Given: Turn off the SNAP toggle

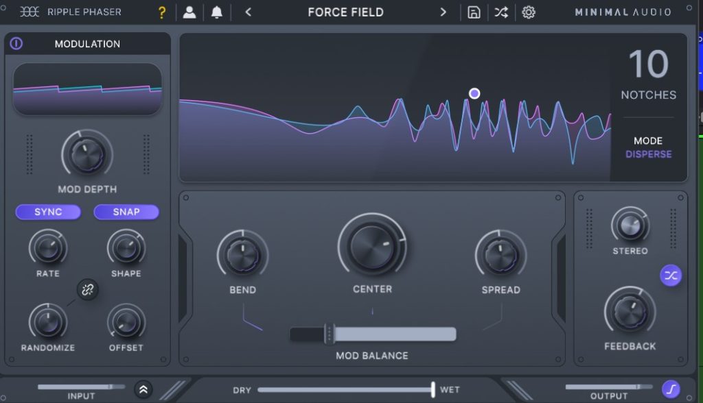Looking at the screenshot, I should (x=126, y=212).
